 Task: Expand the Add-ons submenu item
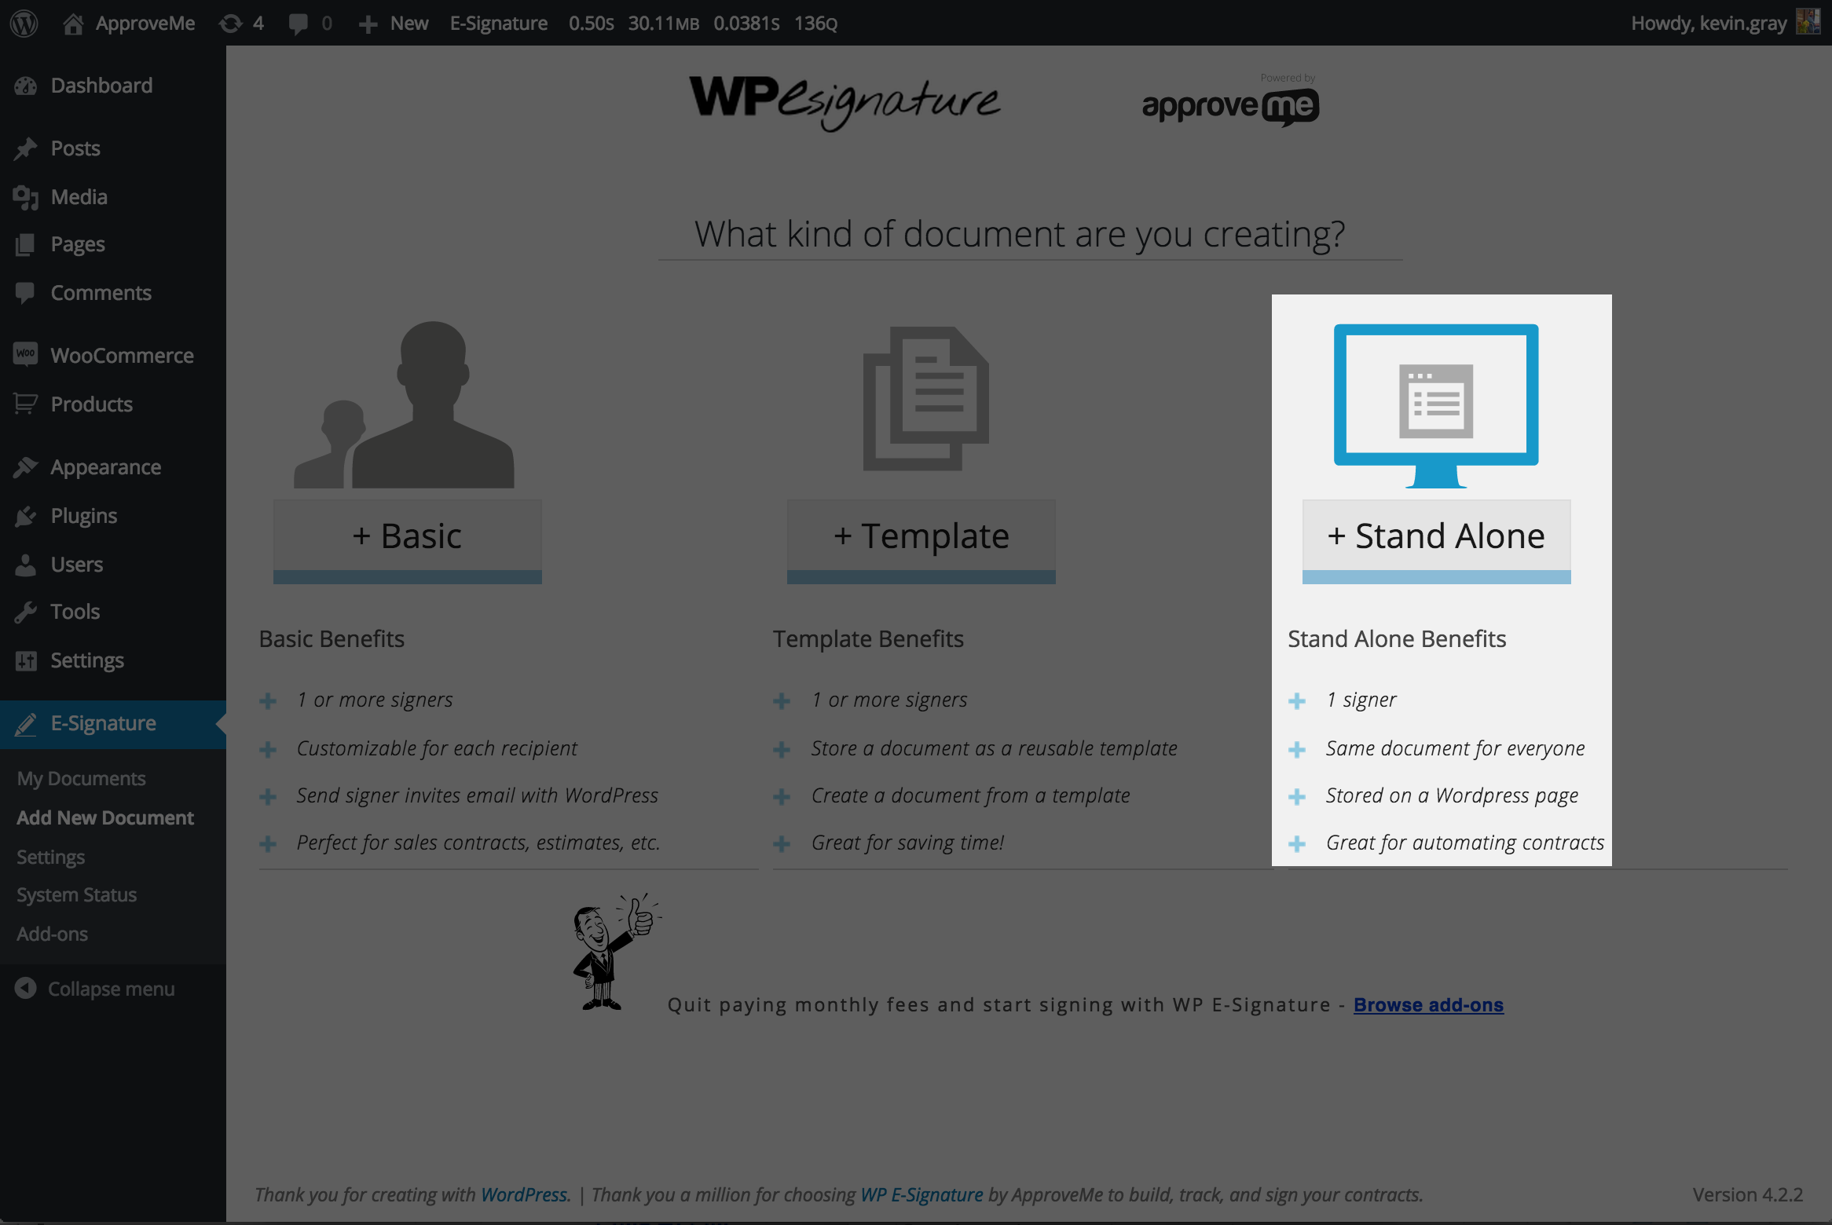coord(50,934)
